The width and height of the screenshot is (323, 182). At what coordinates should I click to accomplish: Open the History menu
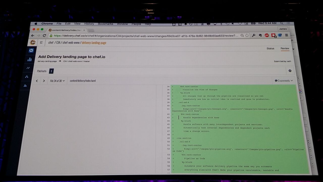point(89,24)
